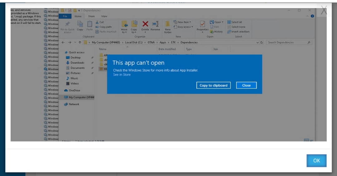Click E7K in the address path

[x=173, y=42]
